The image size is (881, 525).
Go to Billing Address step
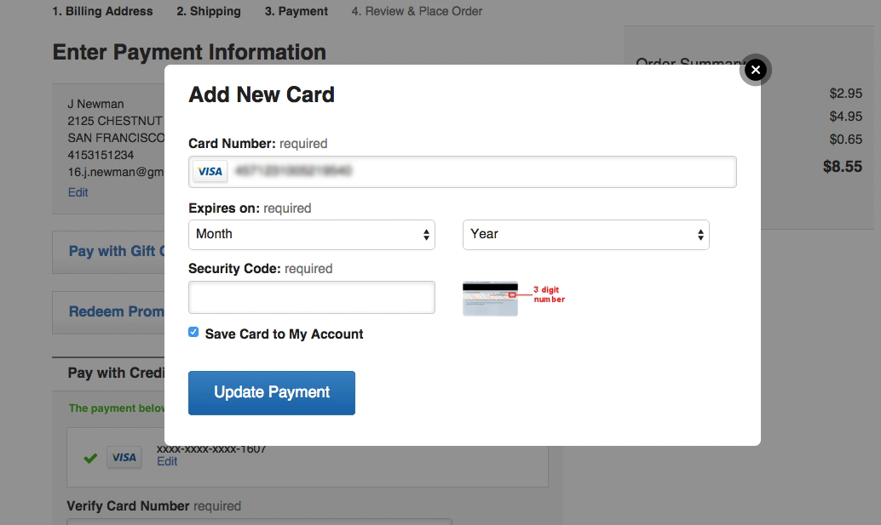pyautogui.click(x=102, y=12)
